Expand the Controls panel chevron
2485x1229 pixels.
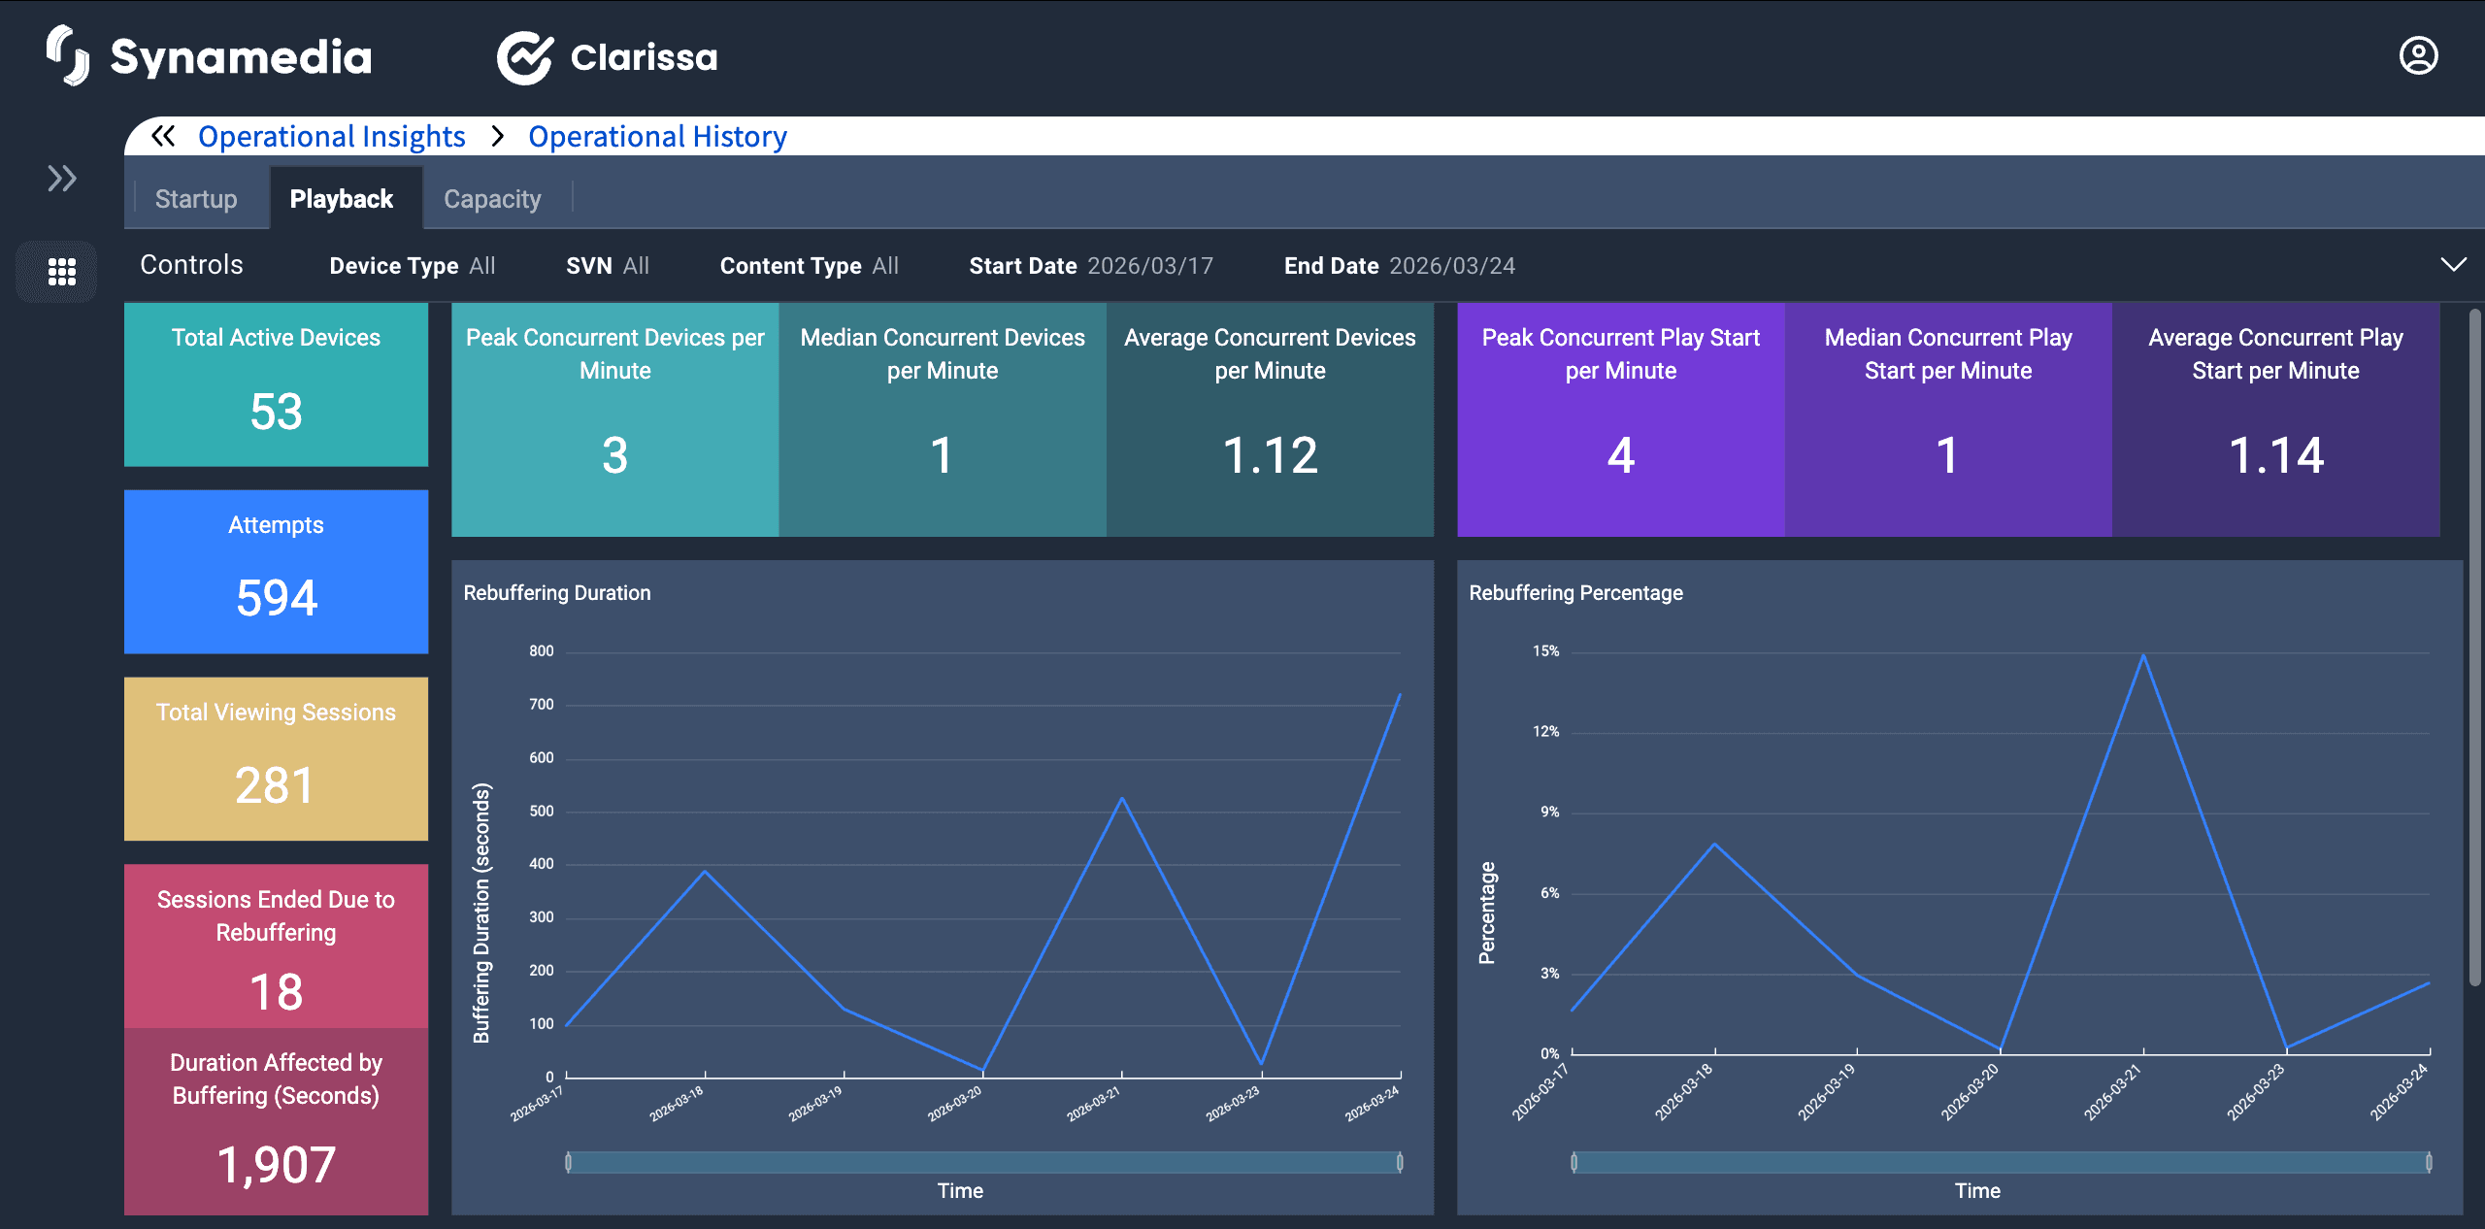(x=2453, y=265)
